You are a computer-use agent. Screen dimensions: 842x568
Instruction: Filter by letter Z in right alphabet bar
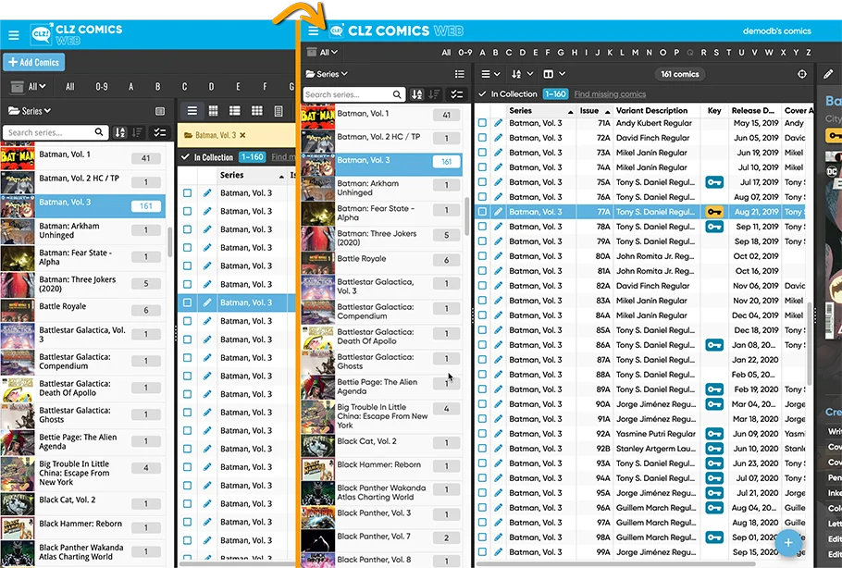tap(808, 52)
